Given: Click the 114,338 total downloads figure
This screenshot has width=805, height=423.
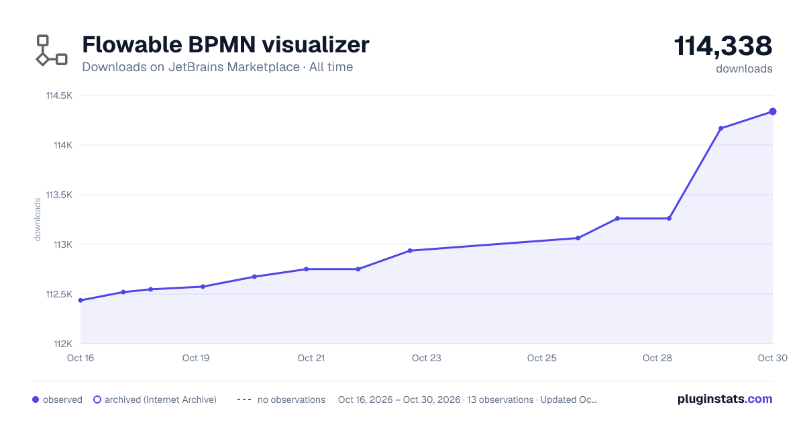Looking at the screenshot, I should click(x=723, y=46).
